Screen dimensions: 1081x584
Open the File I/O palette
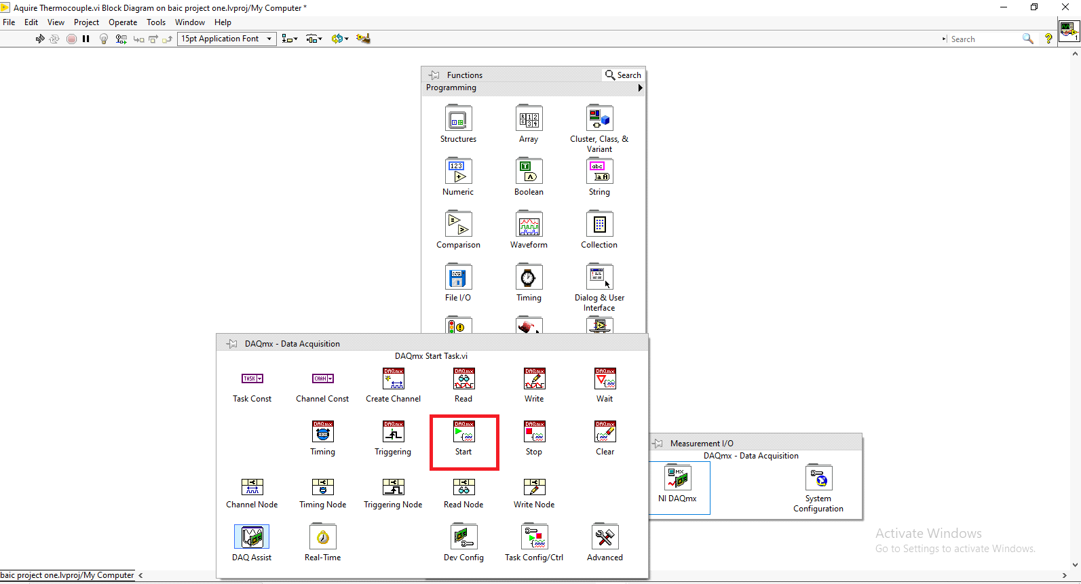point(458,277)
